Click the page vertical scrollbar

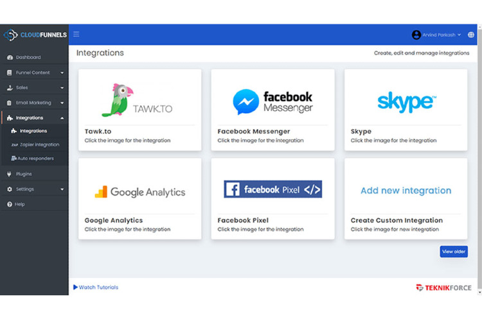[479, 160]
